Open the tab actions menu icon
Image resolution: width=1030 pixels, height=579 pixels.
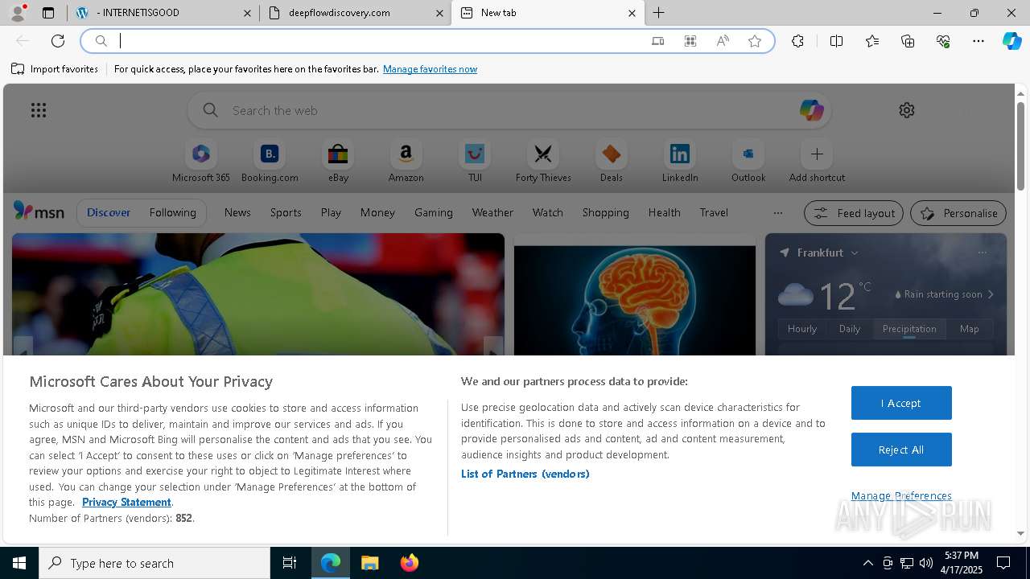pyautogui.click(x=48, y=13)
